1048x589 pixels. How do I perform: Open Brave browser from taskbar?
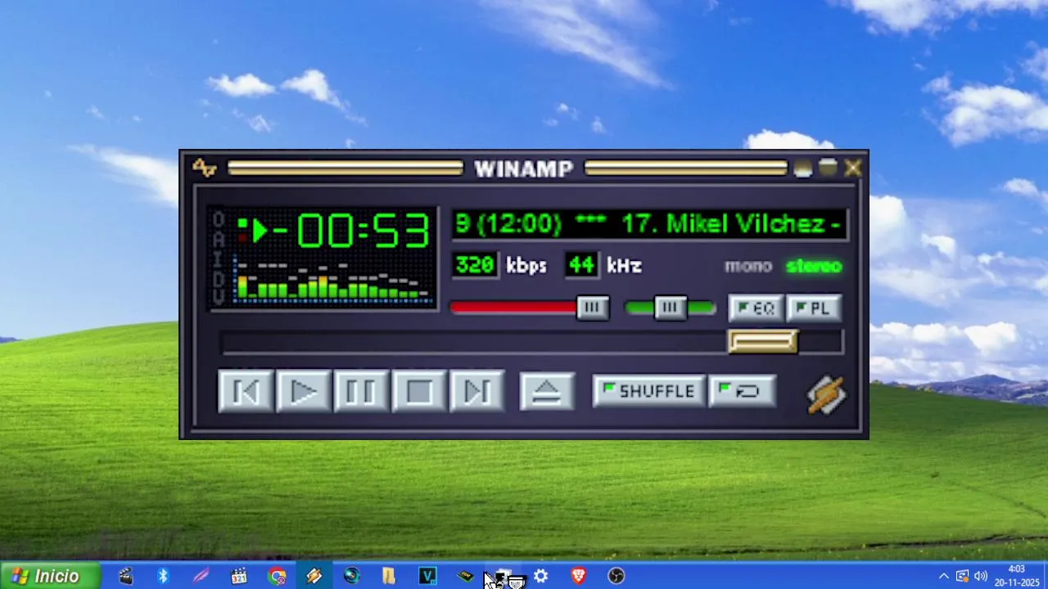(x=579, y=576)
